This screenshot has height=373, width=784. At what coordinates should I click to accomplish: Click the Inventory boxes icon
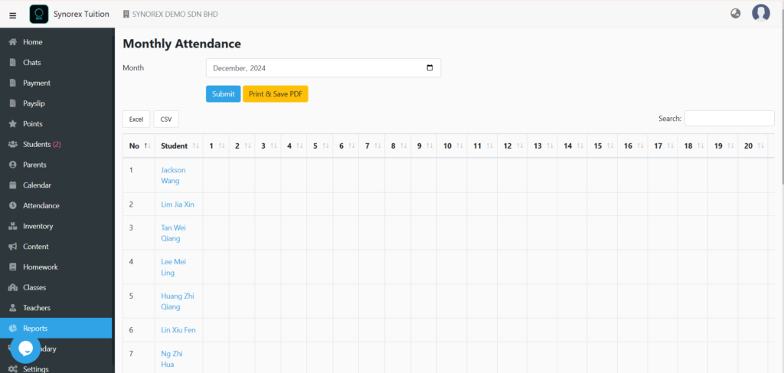point(14,226)
